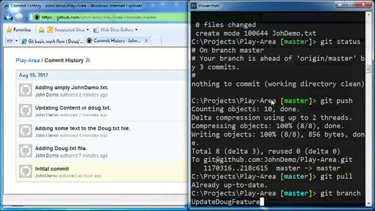Click avatar beside Adding empty JohnDemo.txt
The width and height of the screenshot is (375, 211).
[25, 90]
